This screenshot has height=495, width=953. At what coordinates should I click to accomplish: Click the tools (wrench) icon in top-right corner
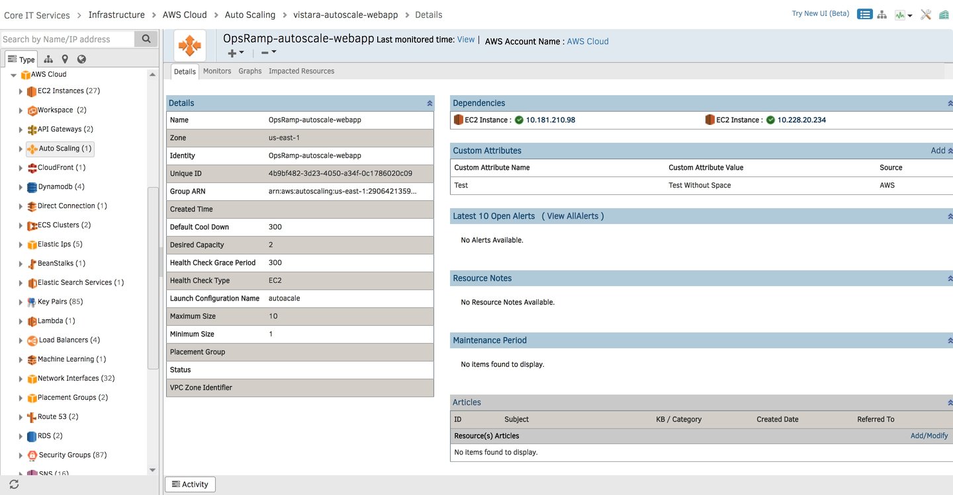(x=925, y=14)
